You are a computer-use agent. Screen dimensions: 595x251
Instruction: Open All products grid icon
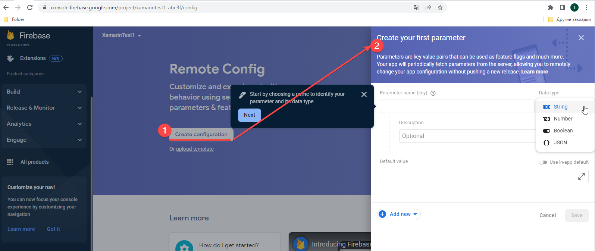point(10,162)
